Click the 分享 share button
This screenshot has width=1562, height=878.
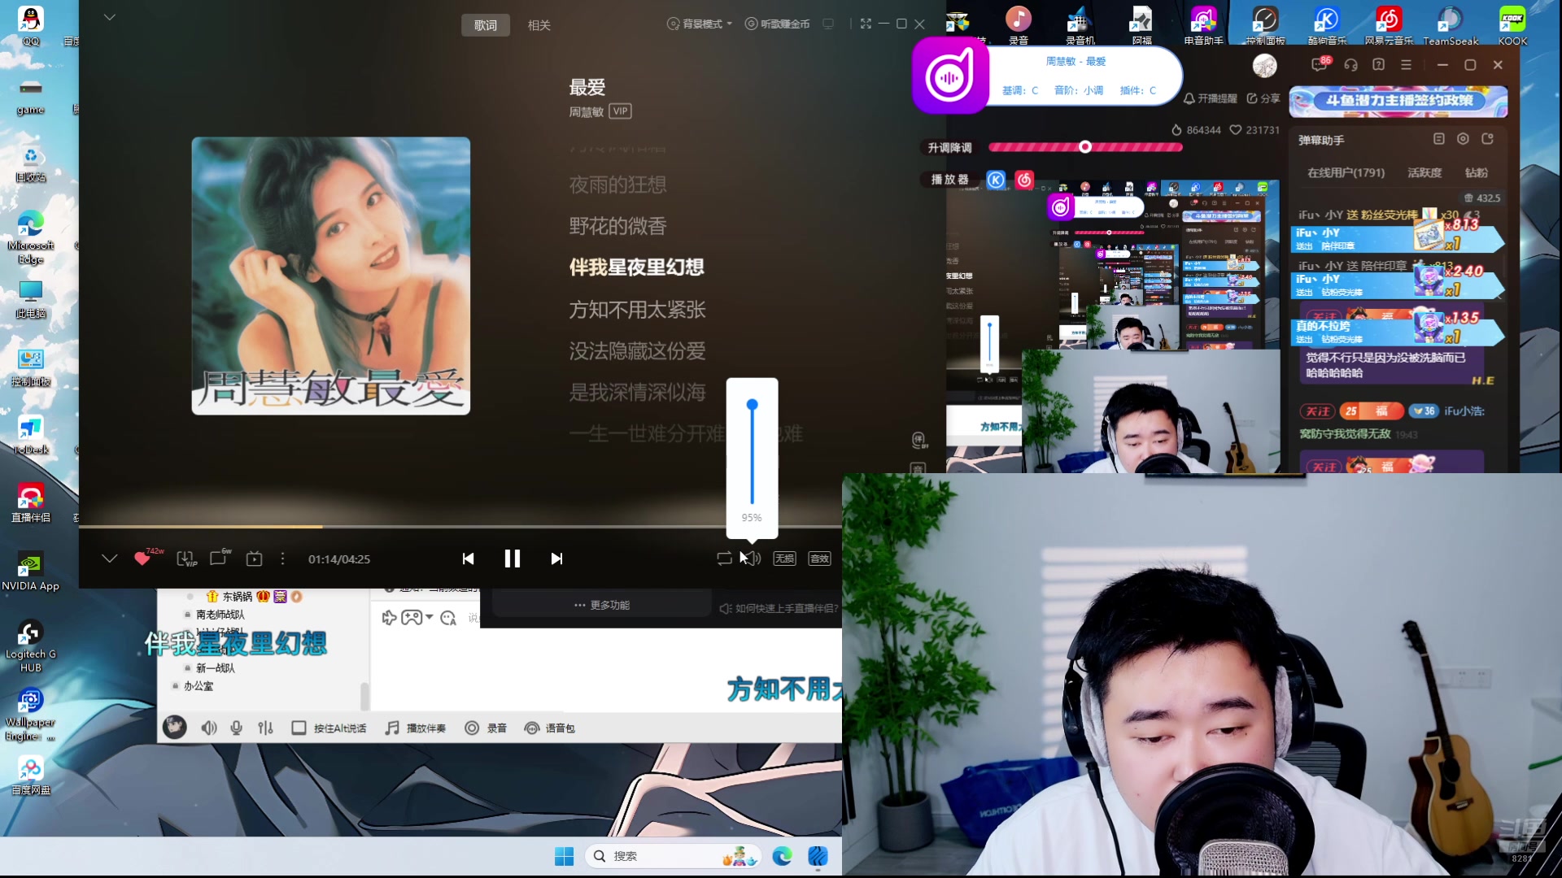pos(1263,98)
